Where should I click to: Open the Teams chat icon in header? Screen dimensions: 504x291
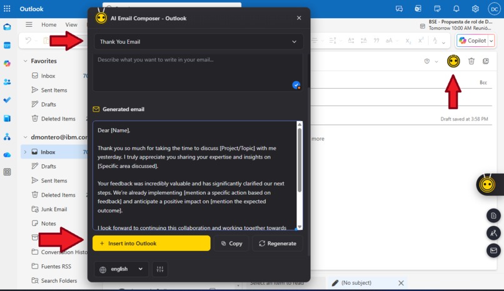click(x=399, y=9)
